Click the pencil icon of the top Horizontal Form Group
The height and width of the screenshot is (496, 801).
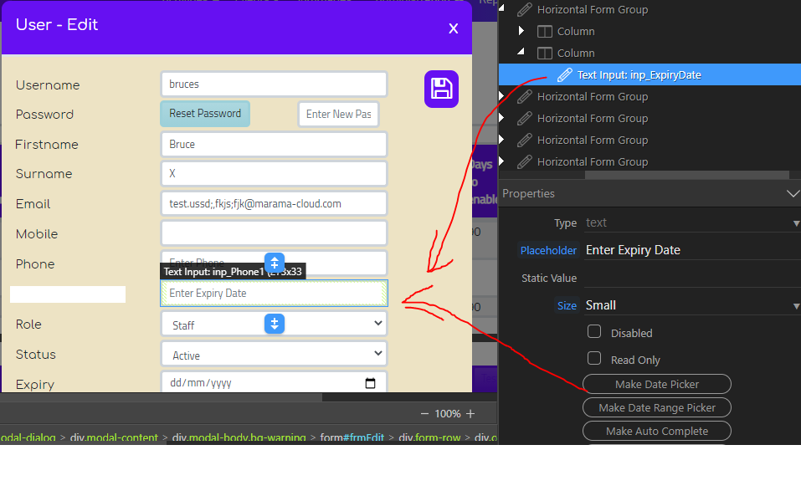point(524,10)
